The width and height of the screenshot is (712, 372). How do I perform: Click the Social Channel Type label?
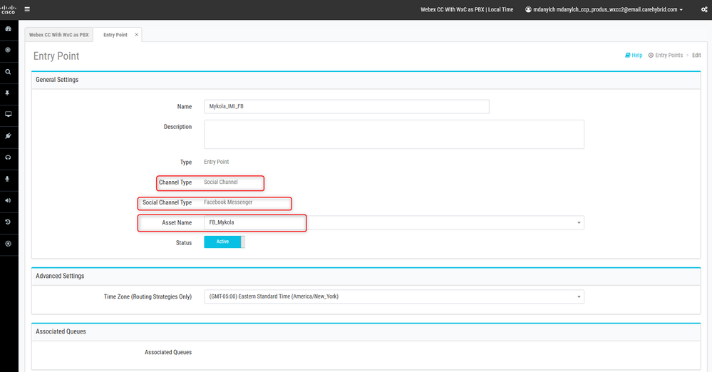167,202
